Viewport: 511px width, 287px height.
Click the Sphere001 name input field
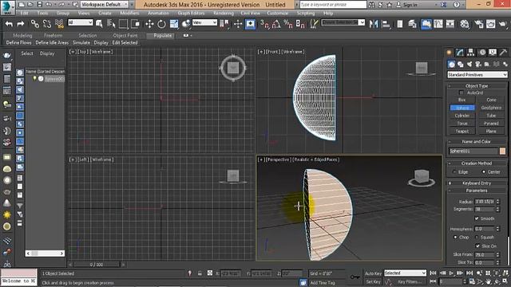pos(473,151)
